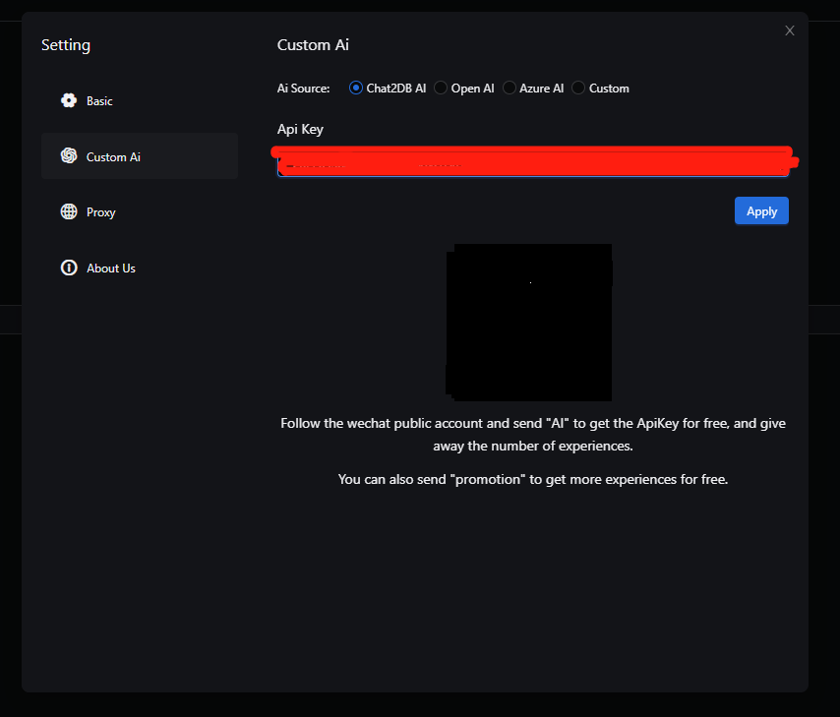840x717 pixels.
Task: Click the Setting heading
Action: click(x=66, y=45)
